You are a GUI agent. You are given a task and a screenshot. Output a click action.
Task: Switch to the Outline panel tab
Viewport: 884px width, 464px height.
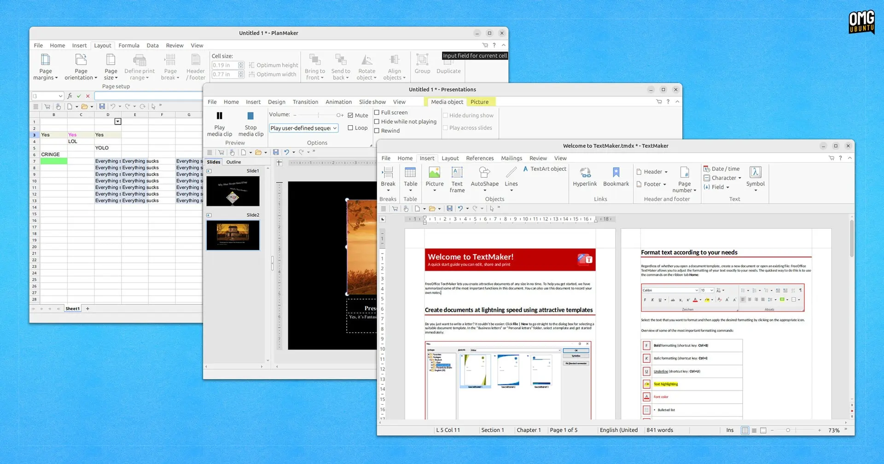pos(233,162)
